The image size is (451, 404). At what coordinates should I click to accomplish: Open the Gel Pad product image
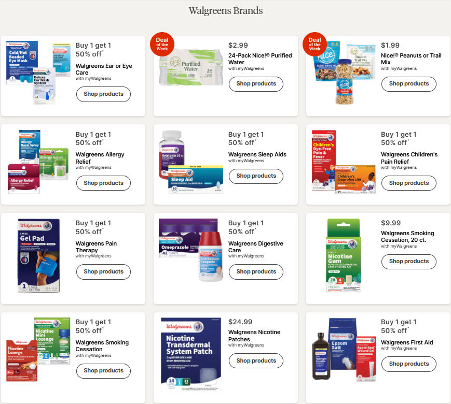click(38, 255)
